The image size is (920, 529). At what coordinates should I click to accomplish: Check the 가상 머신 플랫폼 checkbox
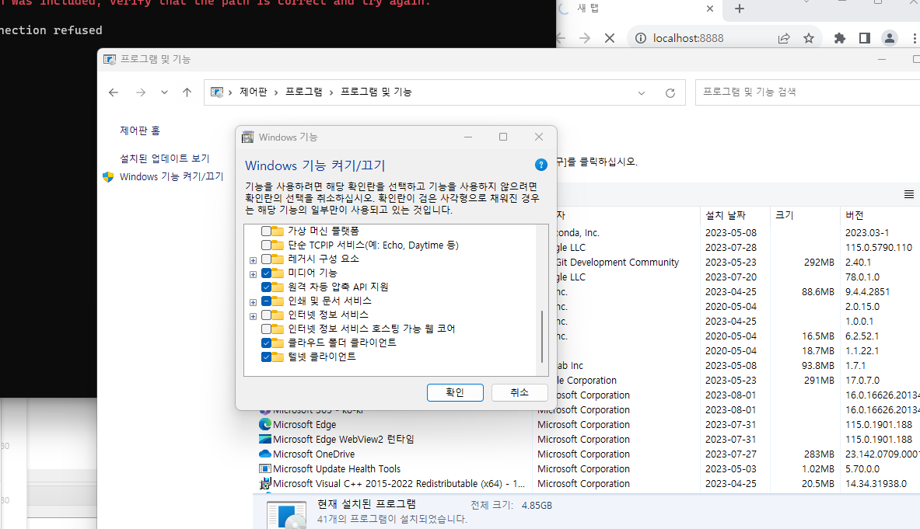click(266, 231)
